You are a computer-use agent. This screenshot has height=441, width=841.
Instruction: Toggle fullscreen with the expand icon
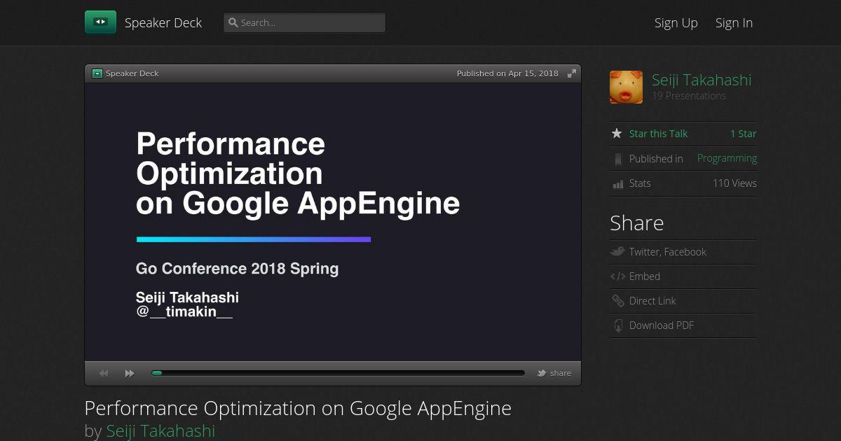[x=572, y=73]
